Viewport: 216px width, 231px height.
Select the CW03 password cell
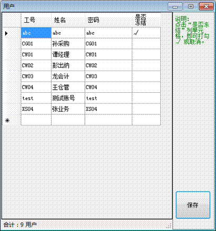109,76
